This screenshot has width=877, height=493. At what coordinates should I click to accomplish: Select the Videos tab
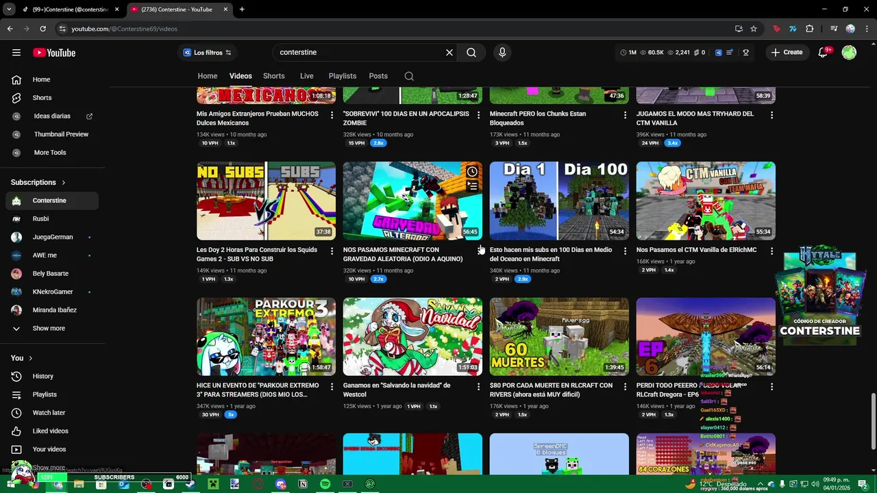(240, 76)
